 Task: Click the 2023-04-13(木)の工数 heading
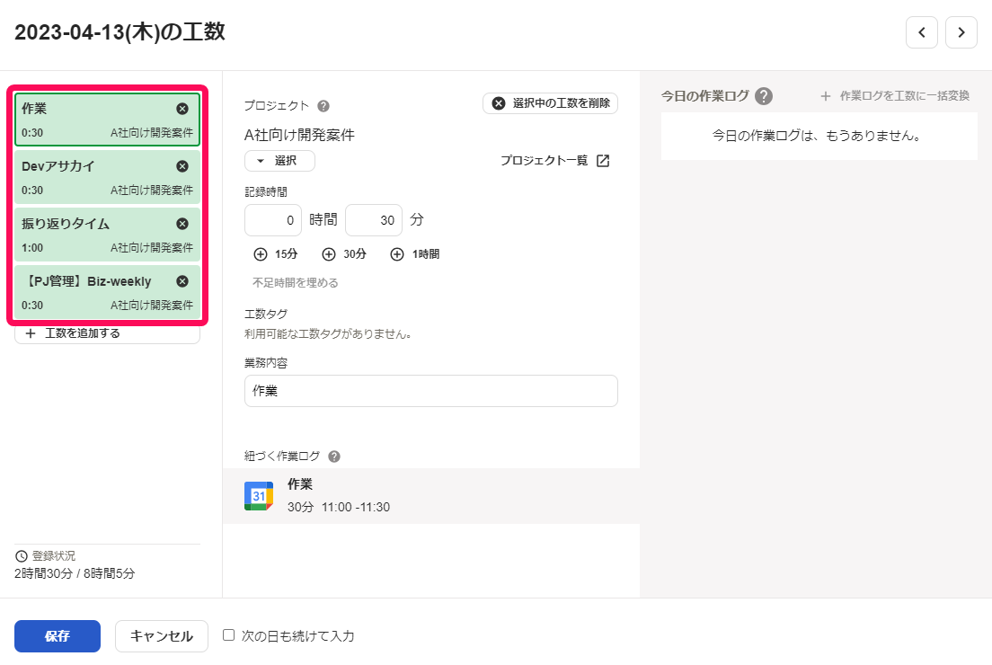pos(120,31)
